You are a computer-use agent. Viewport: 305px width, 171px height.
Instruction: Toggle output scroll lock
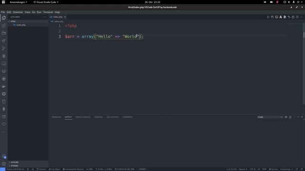(290, 117)
